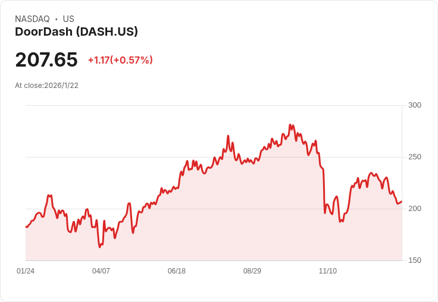Click the DoorDash (DASH.US) stock title
Image resolution: width=438 pixels, height=302 pixels.
(76, 32)
